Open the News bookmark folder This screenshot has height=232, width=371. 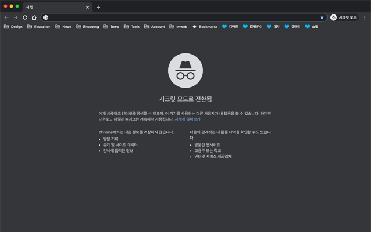[63, 27]
